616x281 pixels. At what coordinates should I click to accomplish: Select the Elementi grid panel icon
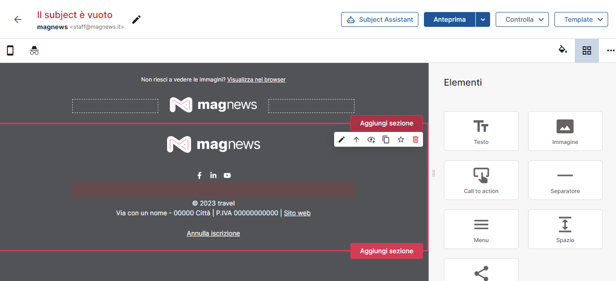pos(587,50)
